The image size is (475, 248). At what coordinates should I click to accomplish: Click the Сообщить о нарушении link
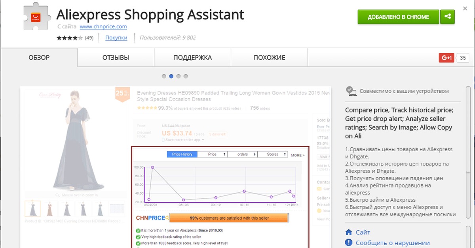point(393,243)
